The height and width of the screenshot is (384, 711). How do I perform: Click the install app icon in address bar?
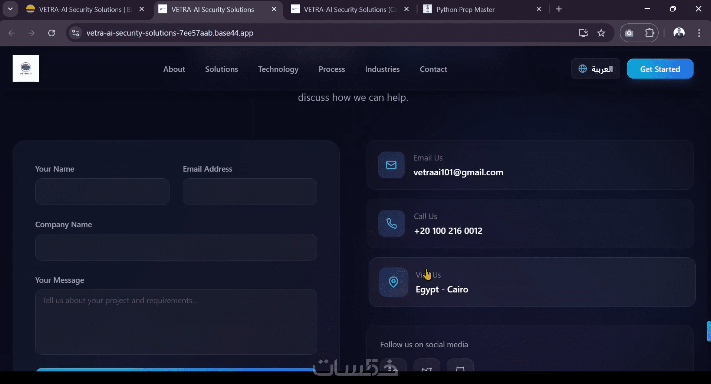pos(583,33)
